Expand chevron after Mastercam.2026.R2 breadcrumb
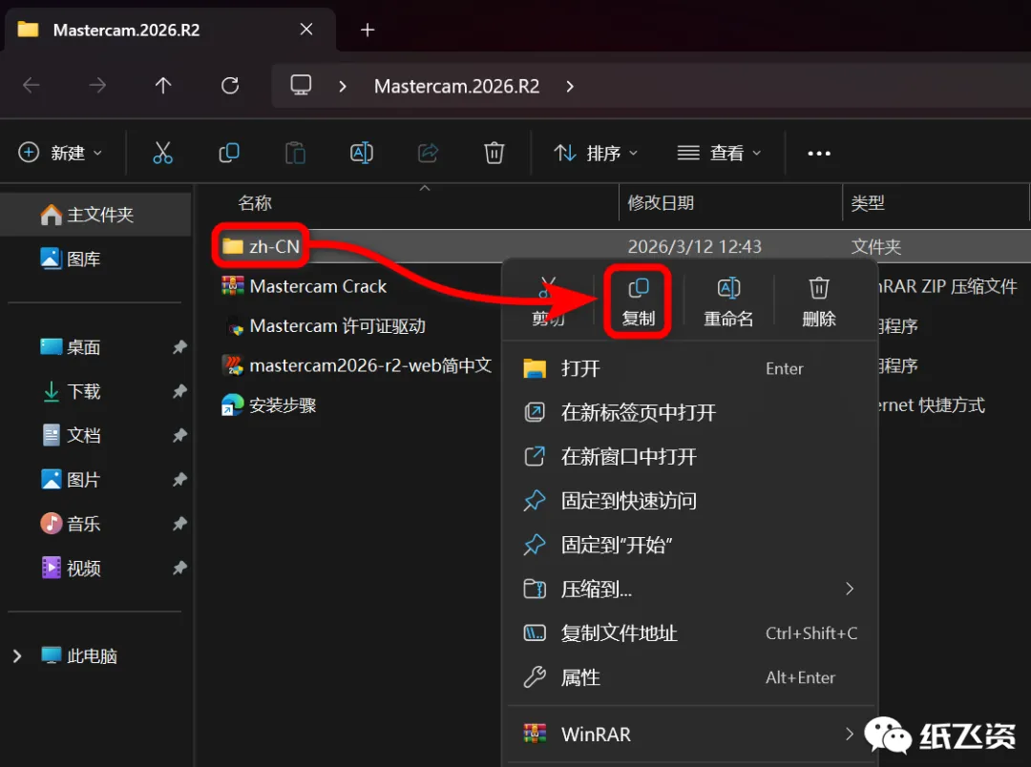 [x=569, y=86]
